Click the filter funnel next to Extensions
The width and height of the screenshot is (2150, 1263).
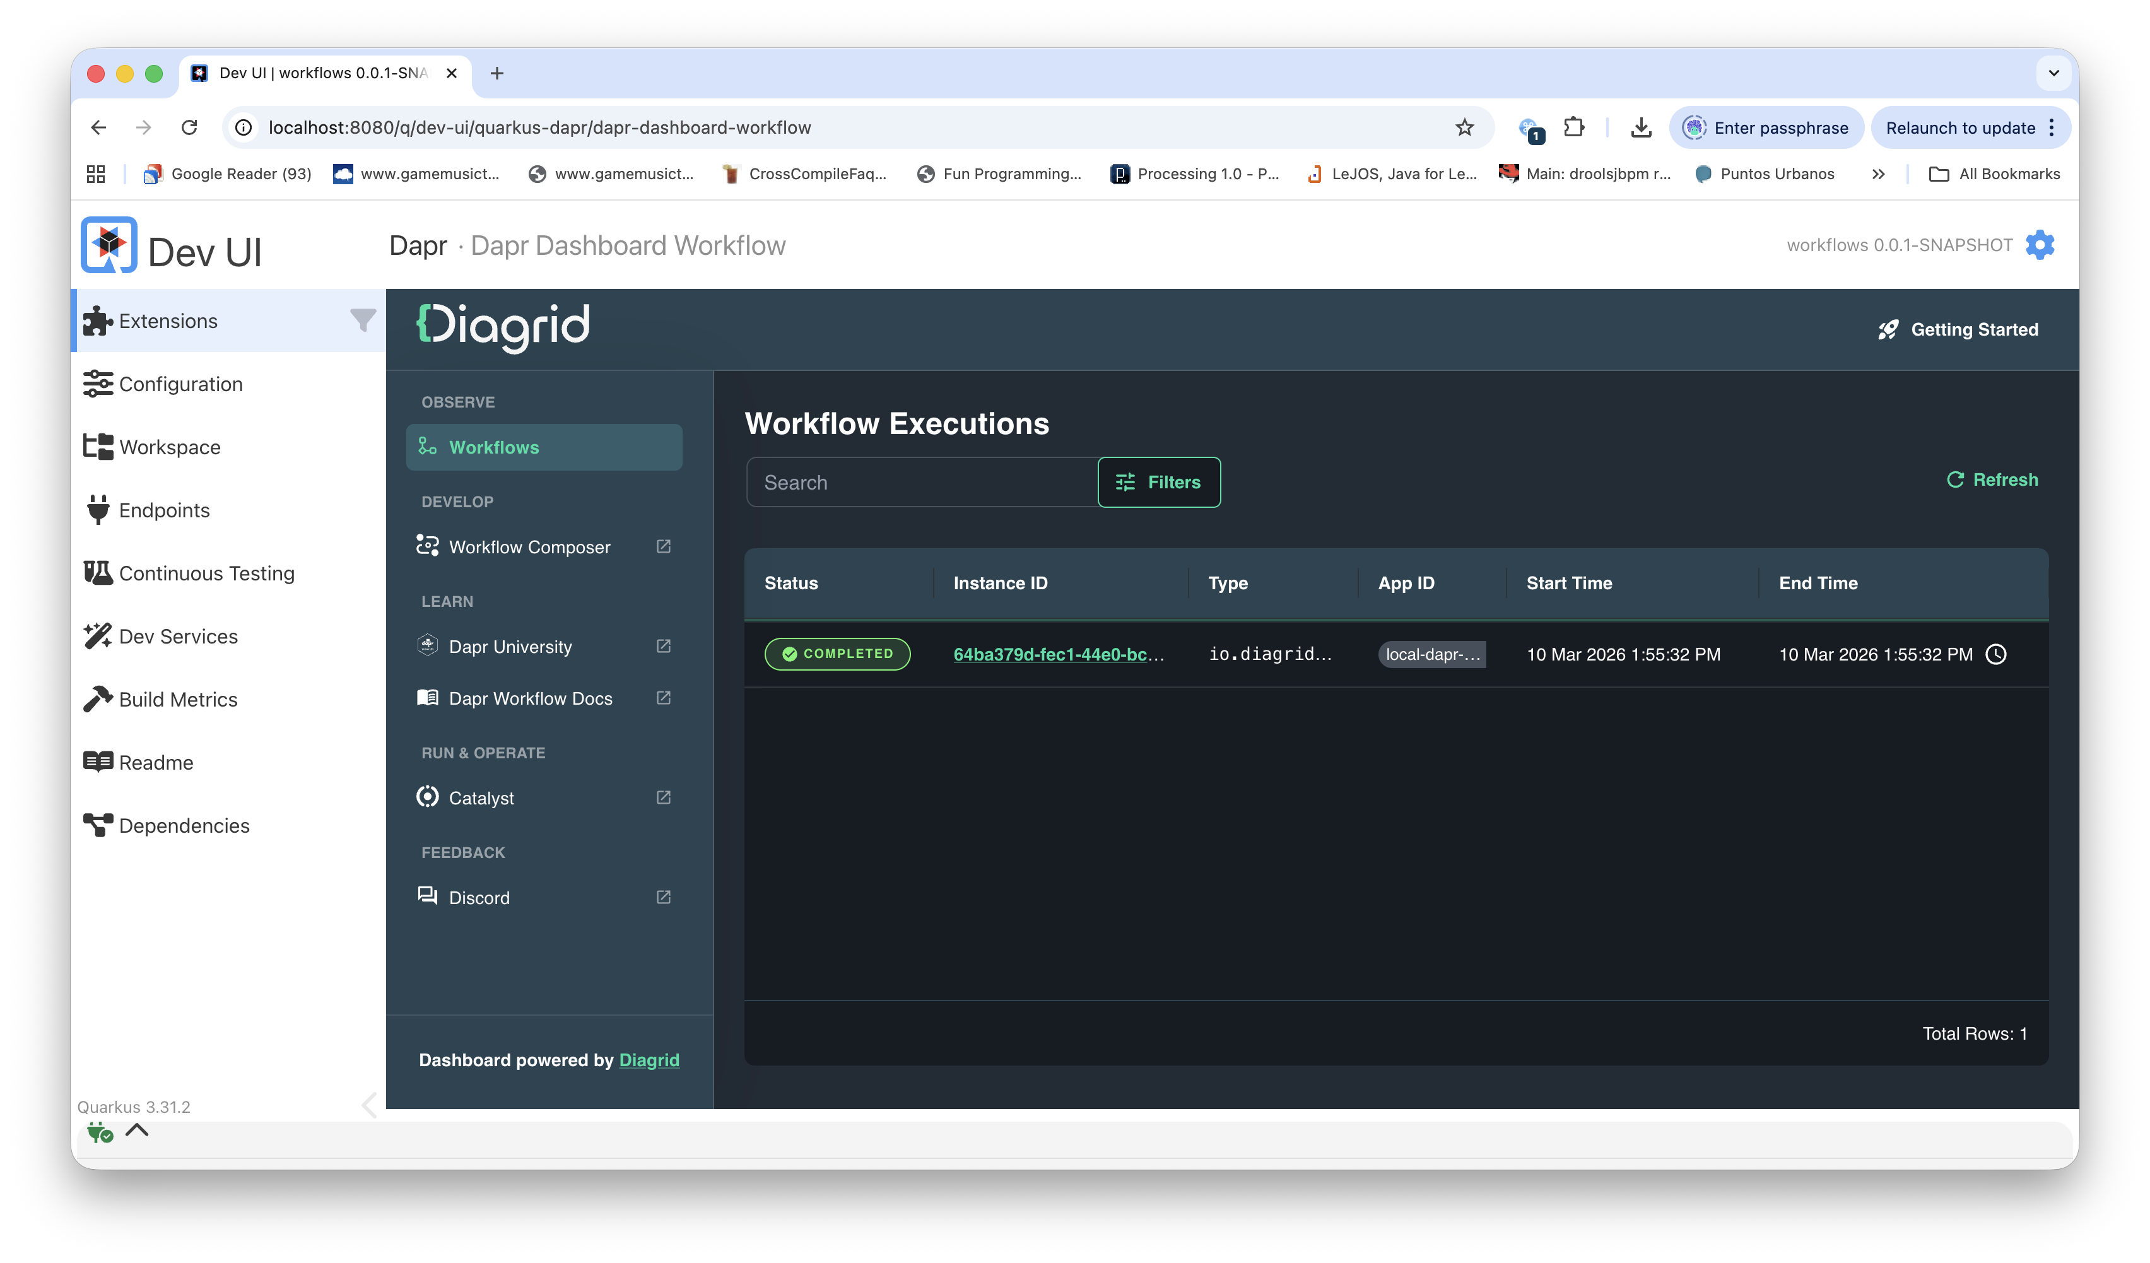361,320
